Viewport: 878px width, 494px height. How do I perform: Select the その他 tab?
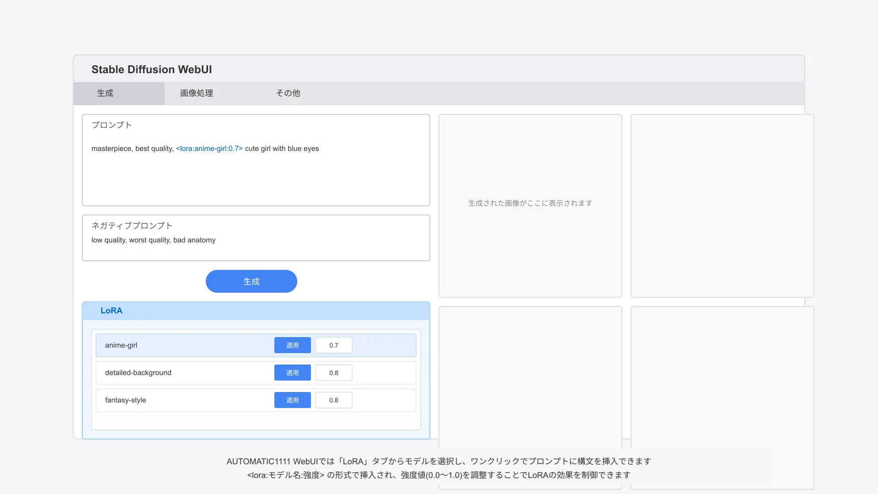(x=288, y=93)
